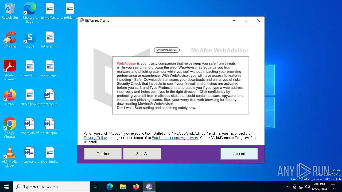Close the BitTorrent Classic installer window
This screenshot has width=342, height=192.
pyautogui.click(x=258, y=20)
